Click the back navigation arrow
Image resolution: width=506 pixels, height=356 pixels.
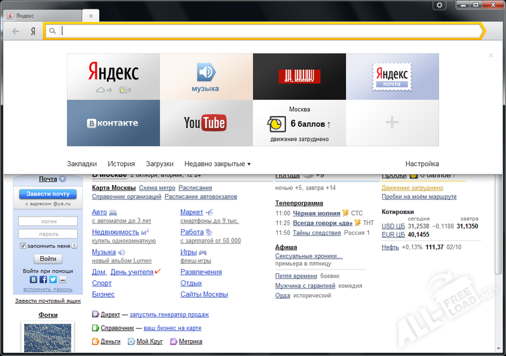tap(16, 31)
